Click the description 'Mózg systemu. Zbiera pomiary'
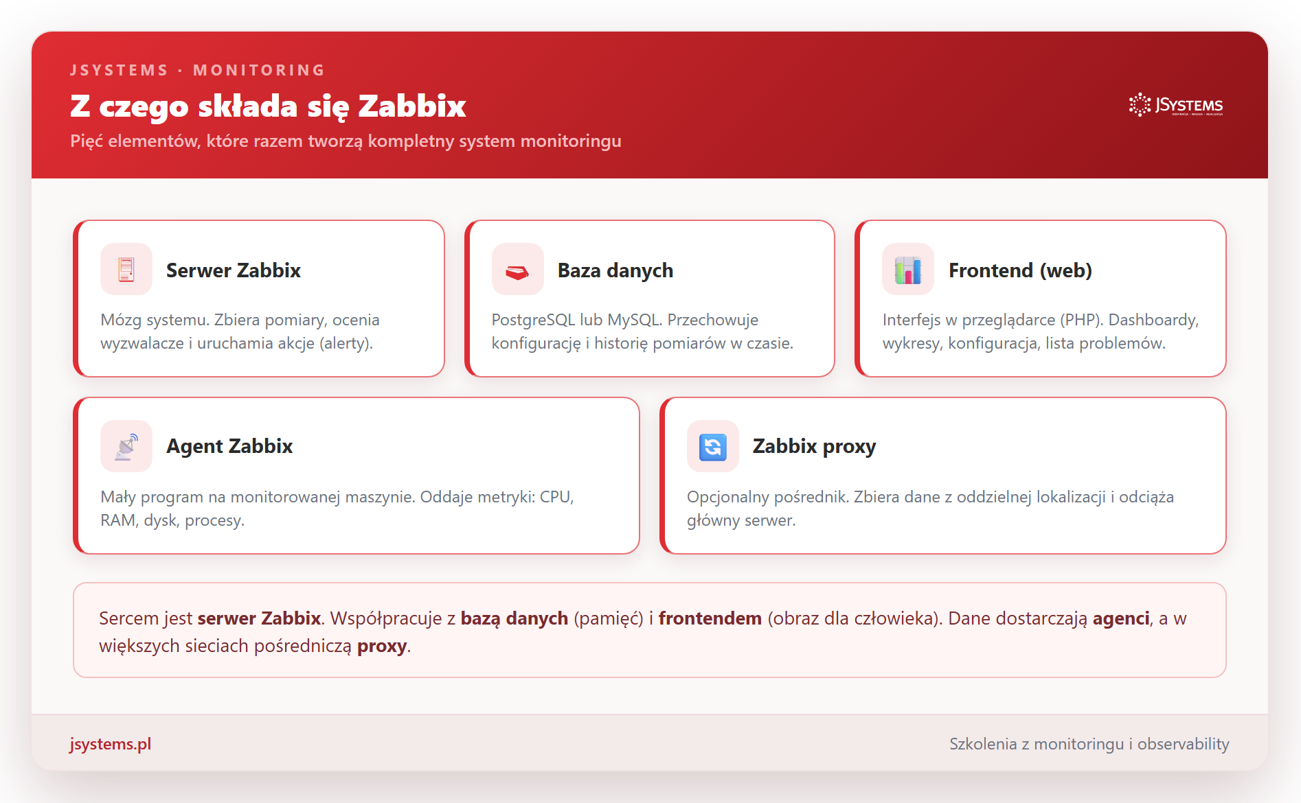Screen dimensions: 1301x803 click(240, 331)
